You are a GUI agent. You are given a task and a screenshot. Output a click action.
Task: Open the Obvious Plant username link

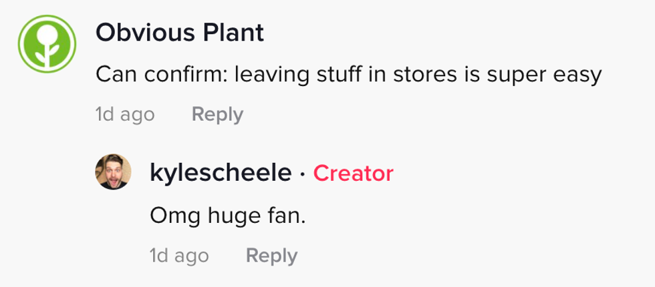[x=179, y=32]
